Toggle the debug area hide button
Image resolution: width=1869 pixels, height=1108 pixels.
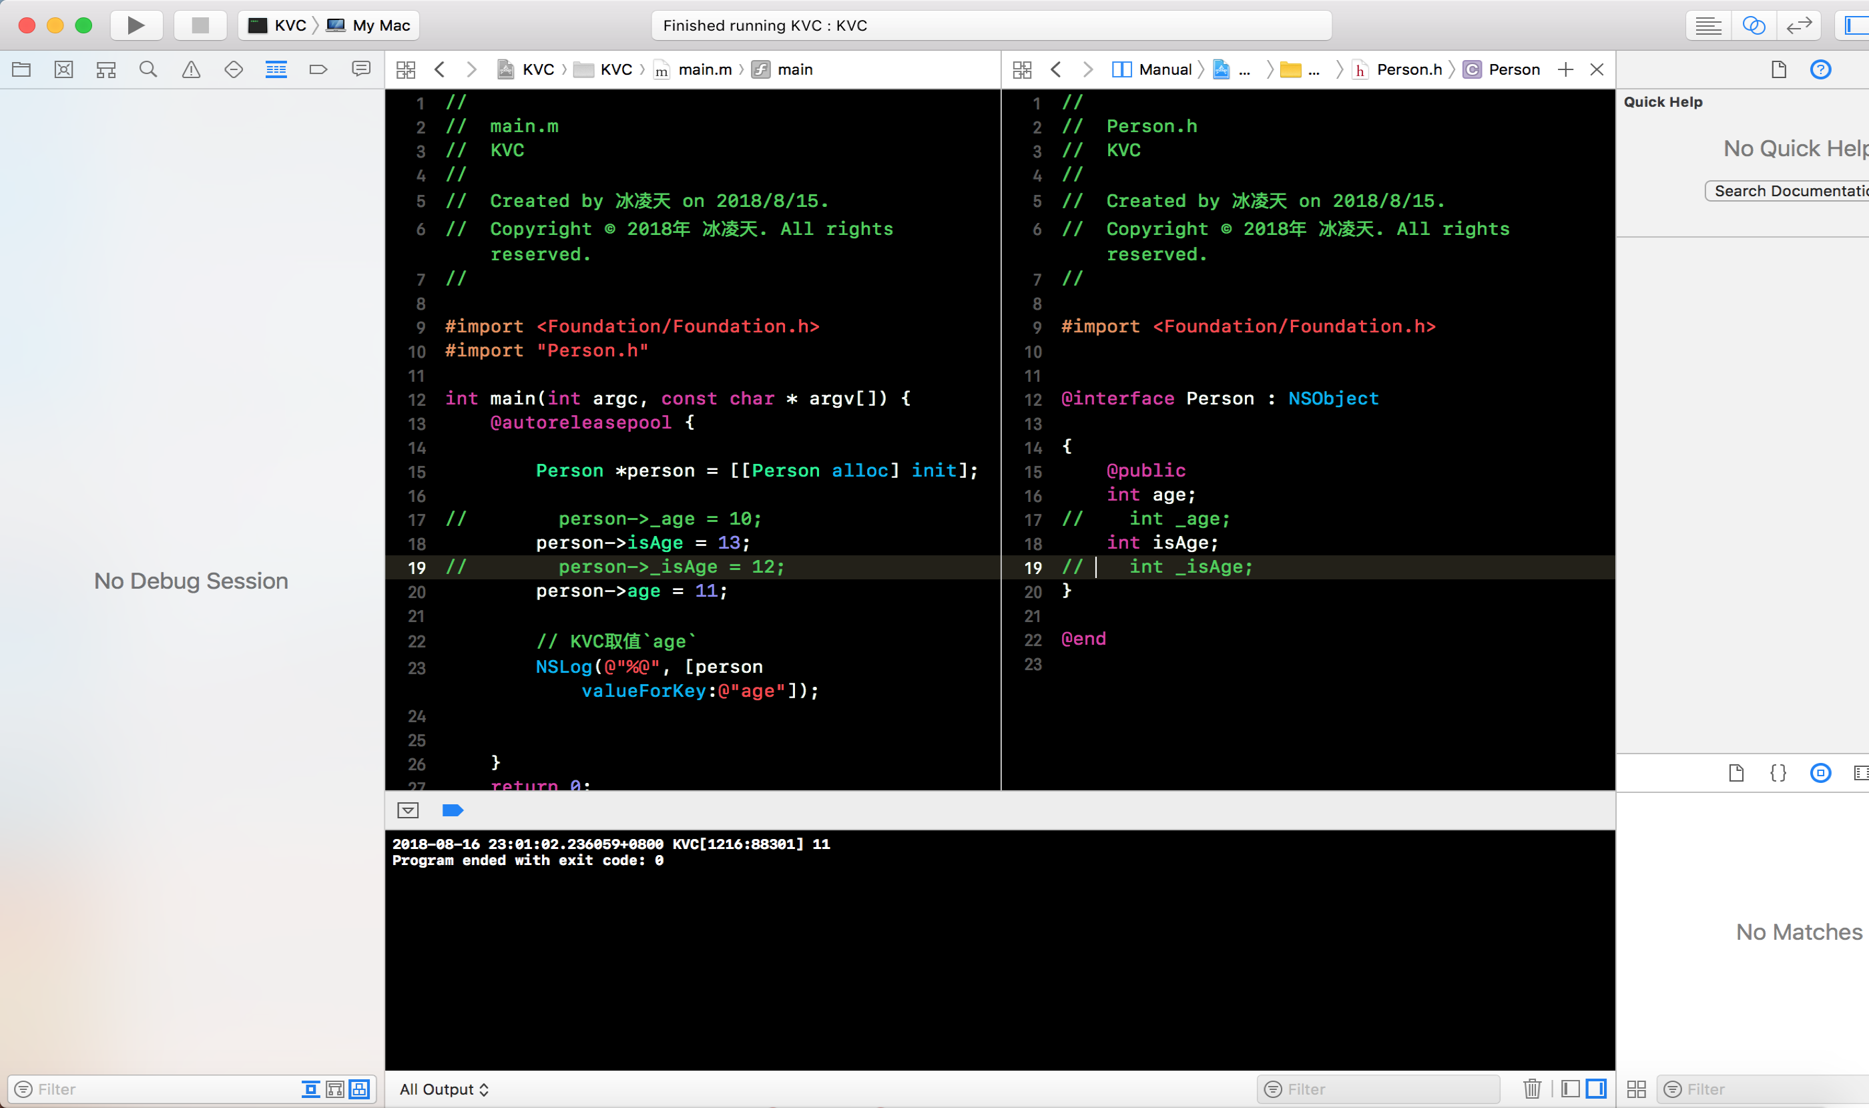pos(409,810)
